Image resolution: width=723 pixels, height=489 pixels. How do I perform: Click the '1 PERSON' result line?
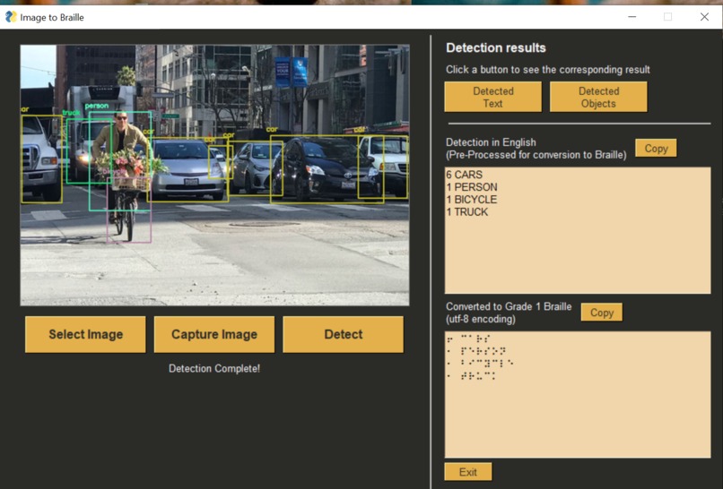472,187
